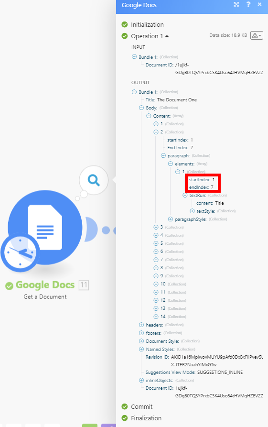The height and width of the screenshot is (427, 268).
Task: Click the Google Docs module circle
Action: 45,228
